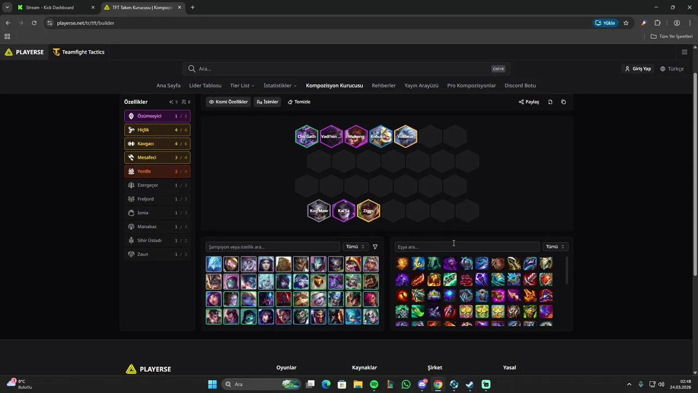
Task: Click the Teamfight Tactics logo
Action: click(x=79, y=52)
